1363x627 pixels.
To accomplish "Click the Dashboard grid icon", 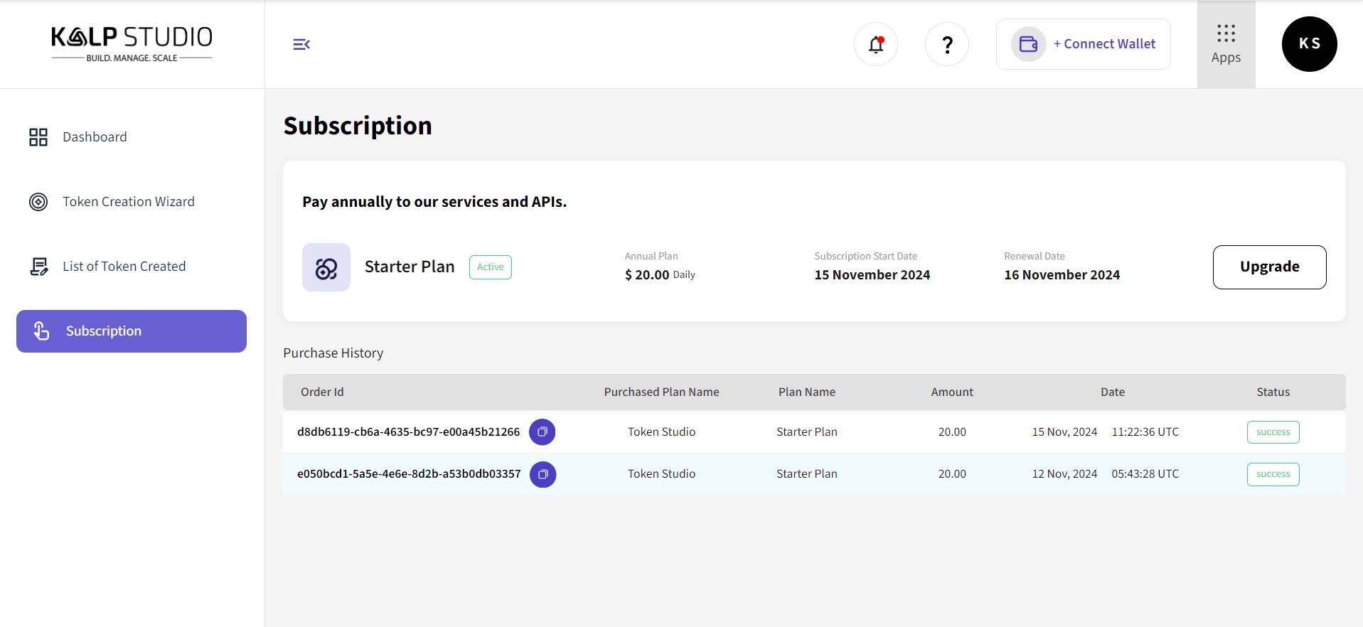I will [38, 137].
